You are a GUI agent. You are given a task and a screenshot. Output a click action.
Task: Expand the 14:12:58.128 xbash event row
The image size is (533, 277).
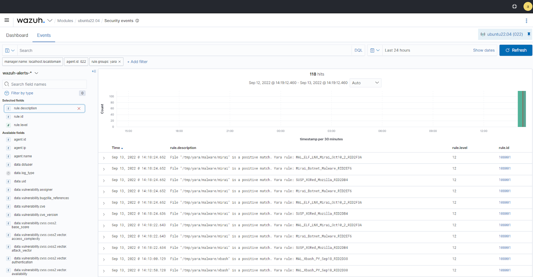point(104,271)
